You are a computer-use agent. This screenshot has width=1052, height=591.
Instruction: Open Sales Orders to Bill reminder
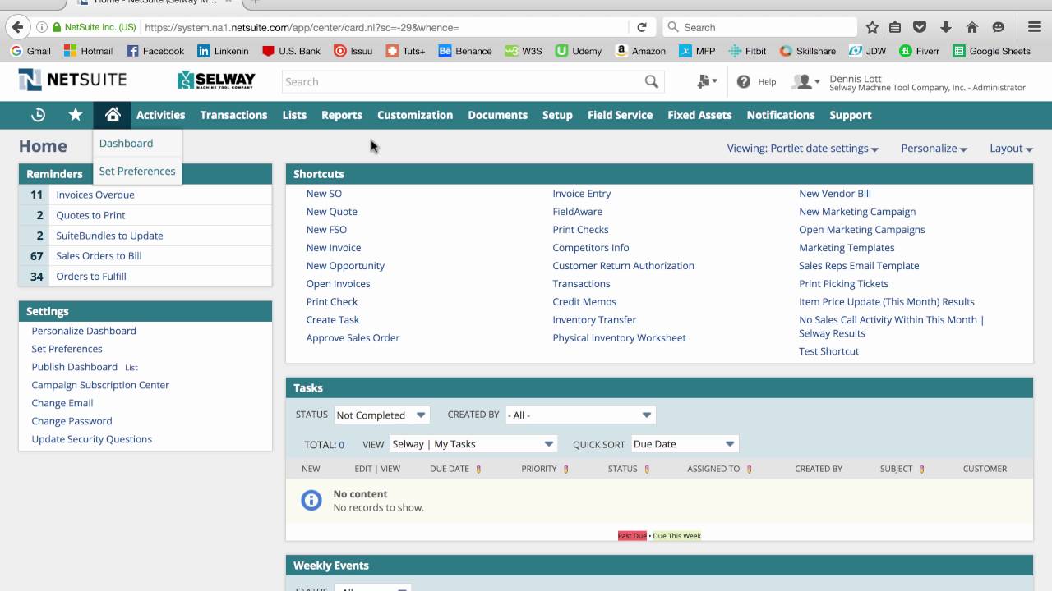[x=99, y=256]
